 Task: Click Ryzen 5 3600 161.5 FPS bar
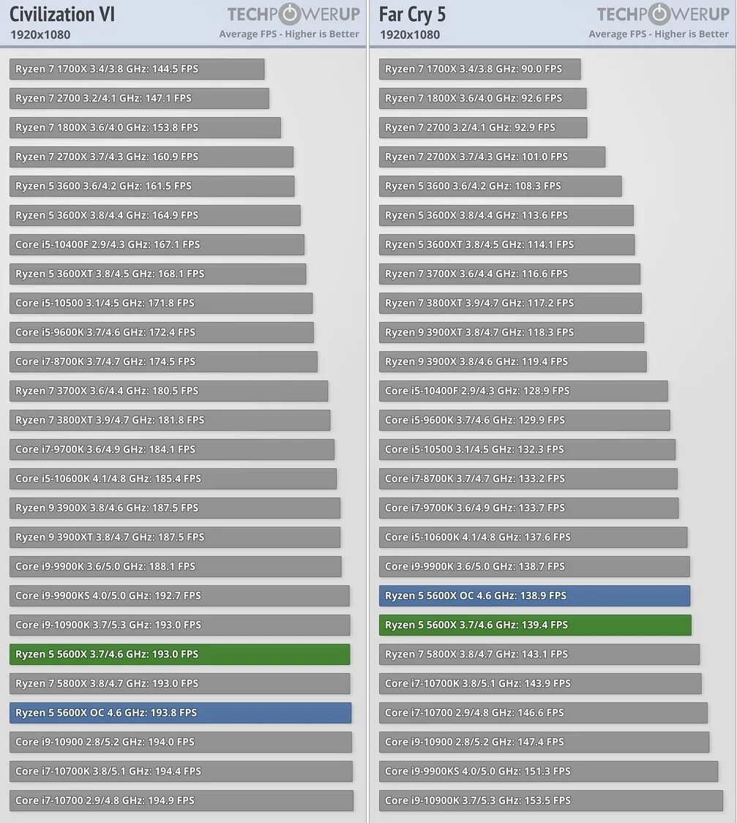click(x=151, y=186)
